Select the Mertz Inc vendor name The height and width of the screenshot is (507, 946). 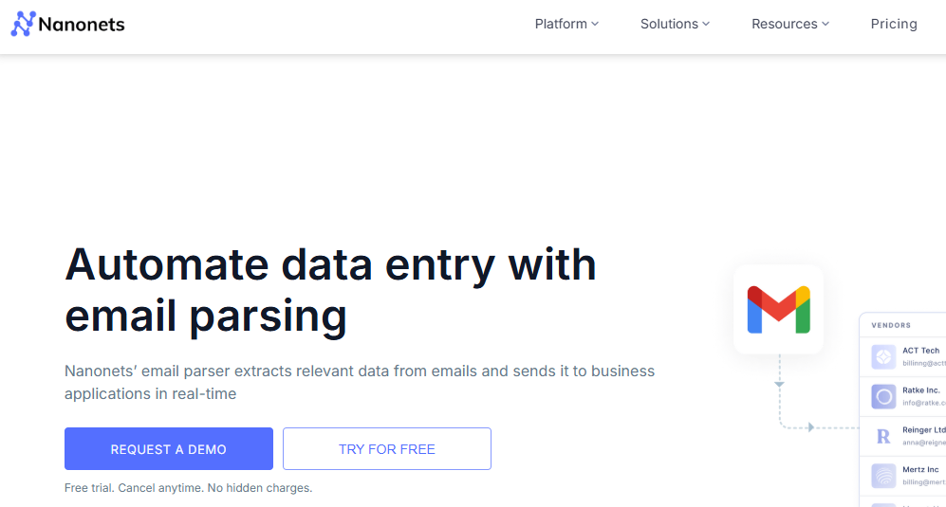[x=920, y=469]
